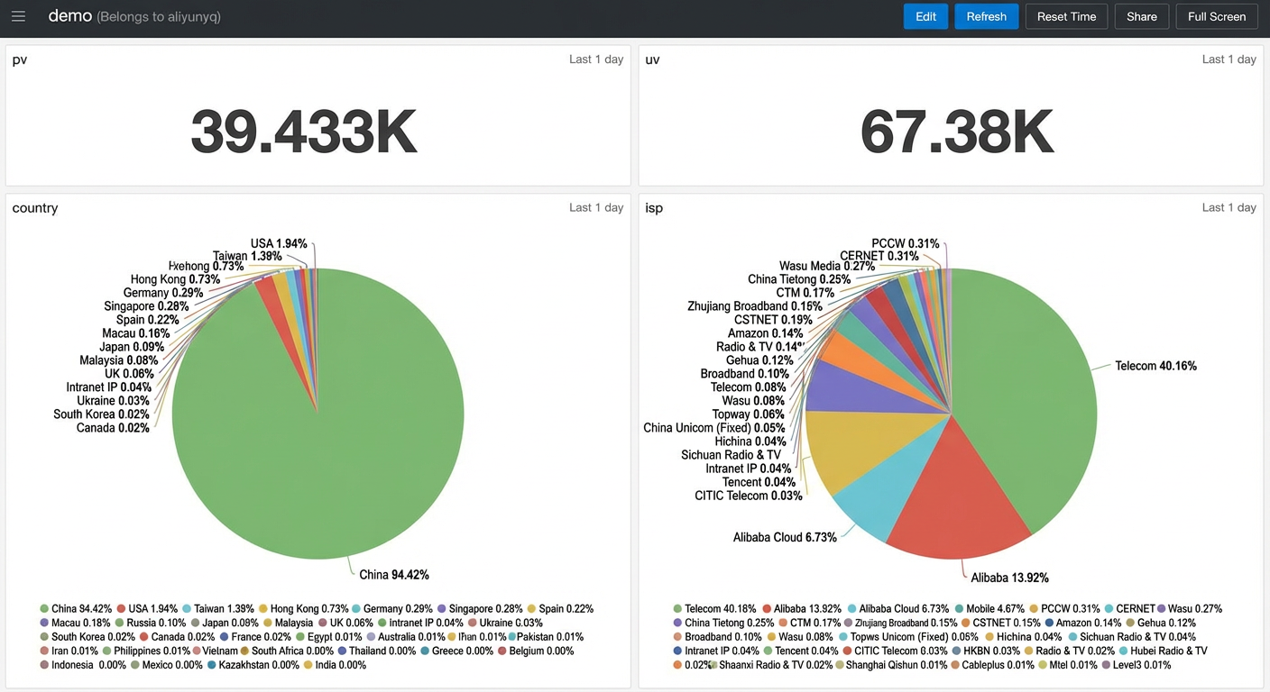This screenshot has width=1270, height=692.
Task: Click Level3 0.01% in the isp legend
Action: (x=1137, y=665)
